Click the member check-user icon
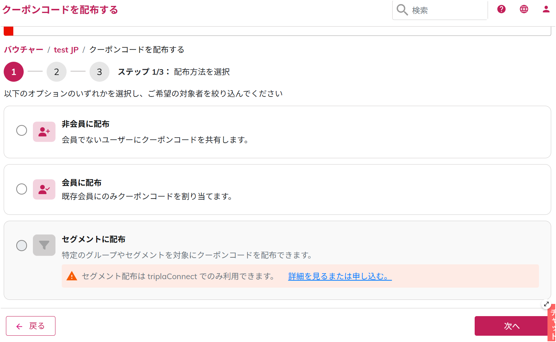Screen dimensions: 556x342 click(44, 189)
